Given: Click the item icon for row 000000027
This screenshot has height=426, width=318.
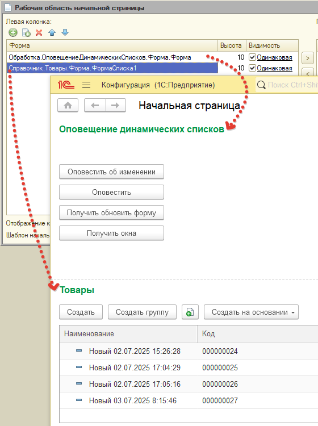Looking at the screenshot, I should (x=79, y=400).
